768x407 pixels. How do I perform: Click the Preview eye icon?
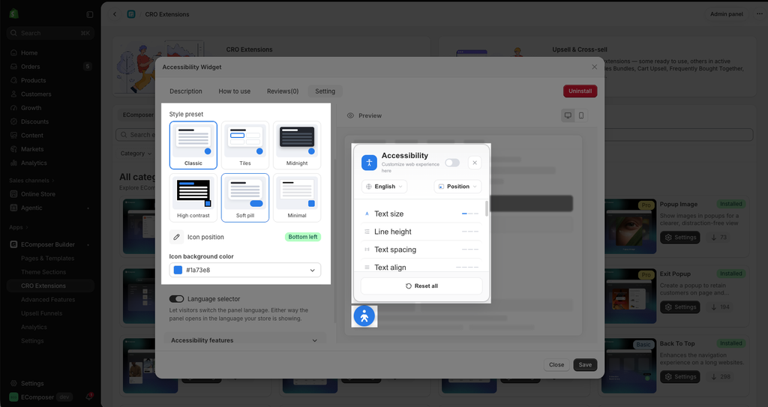pos(350,115)
